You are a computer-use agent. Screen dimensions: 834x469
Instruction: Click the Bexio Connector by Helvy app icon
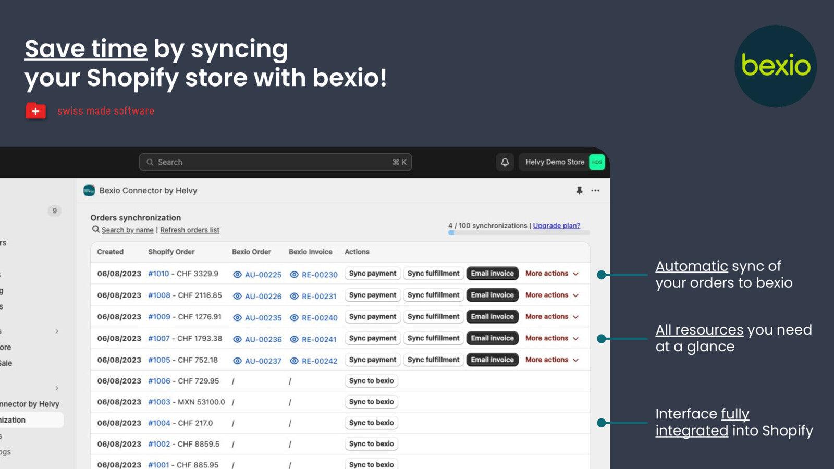pos(89,190)
